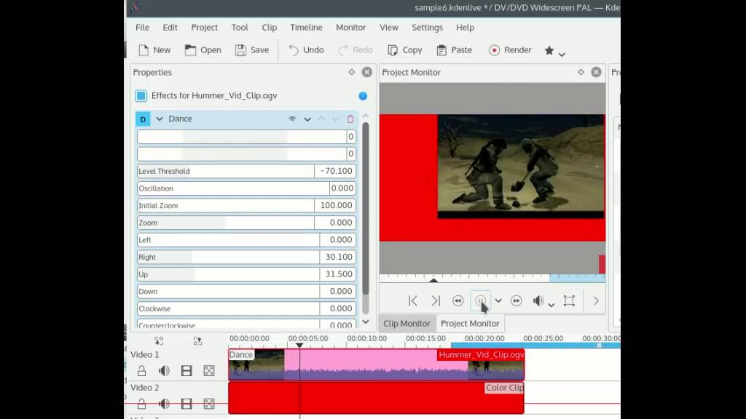Click the Oscillation slider
746x419 pixels.
click(x=233, y=188)
